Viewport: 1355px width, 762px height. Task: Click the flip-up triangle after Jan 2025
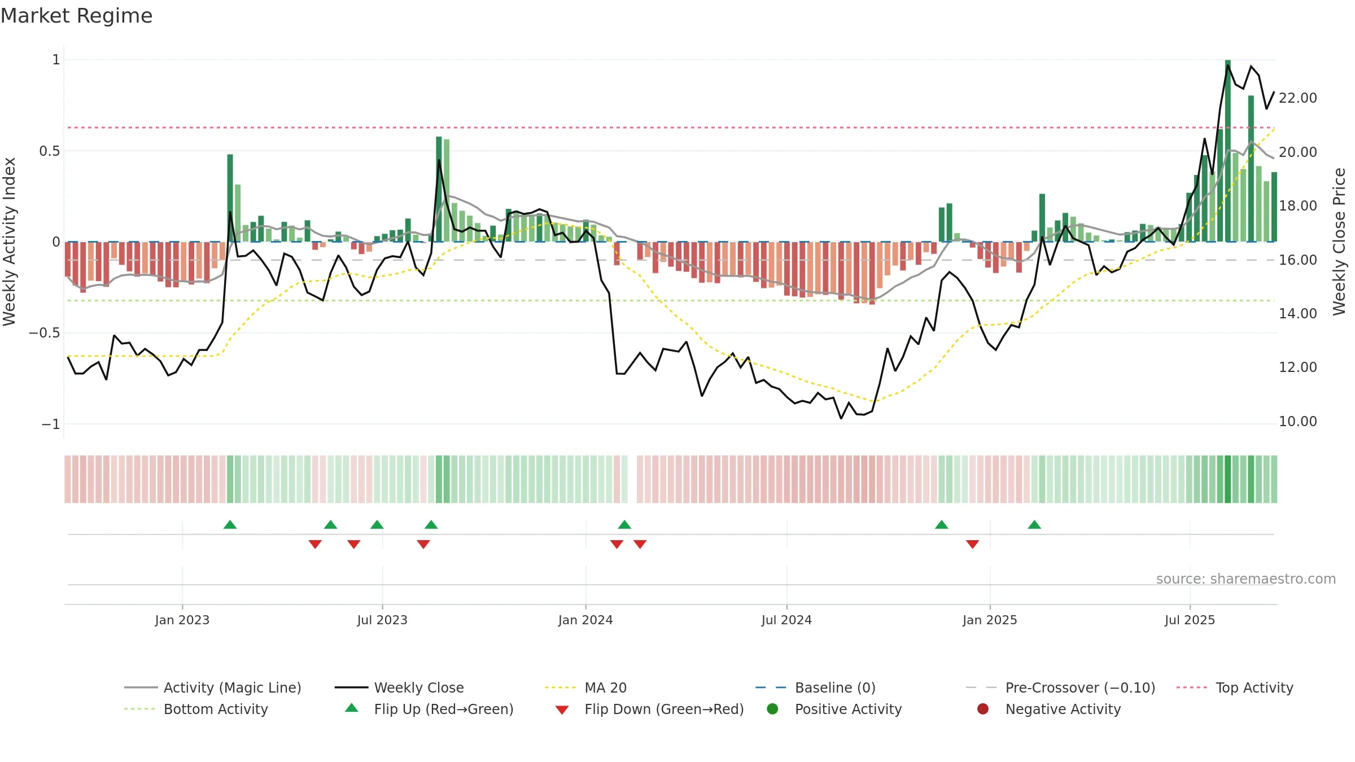click(x=1034, y=525)
